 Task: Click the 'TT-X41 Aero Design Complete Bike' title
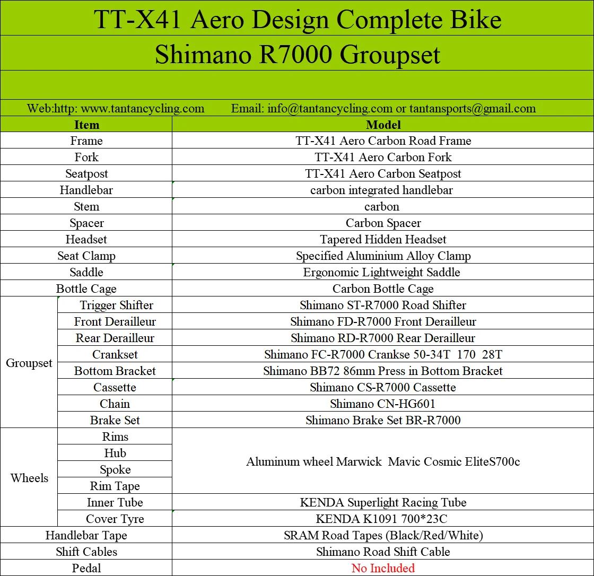pos(298,20)
